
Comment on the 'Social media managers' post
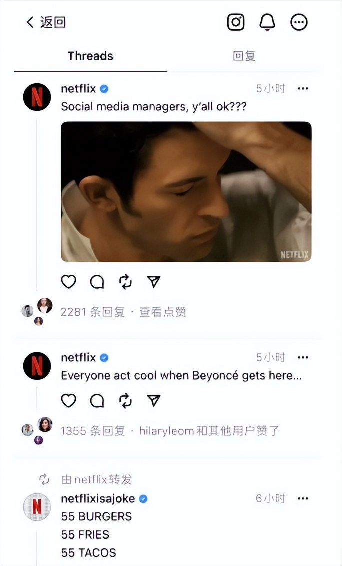tap(97, 282)
